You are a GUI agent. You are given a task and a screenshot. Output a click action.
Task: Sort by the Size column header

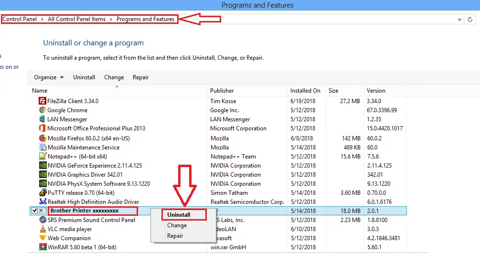(x=333, y=91)
